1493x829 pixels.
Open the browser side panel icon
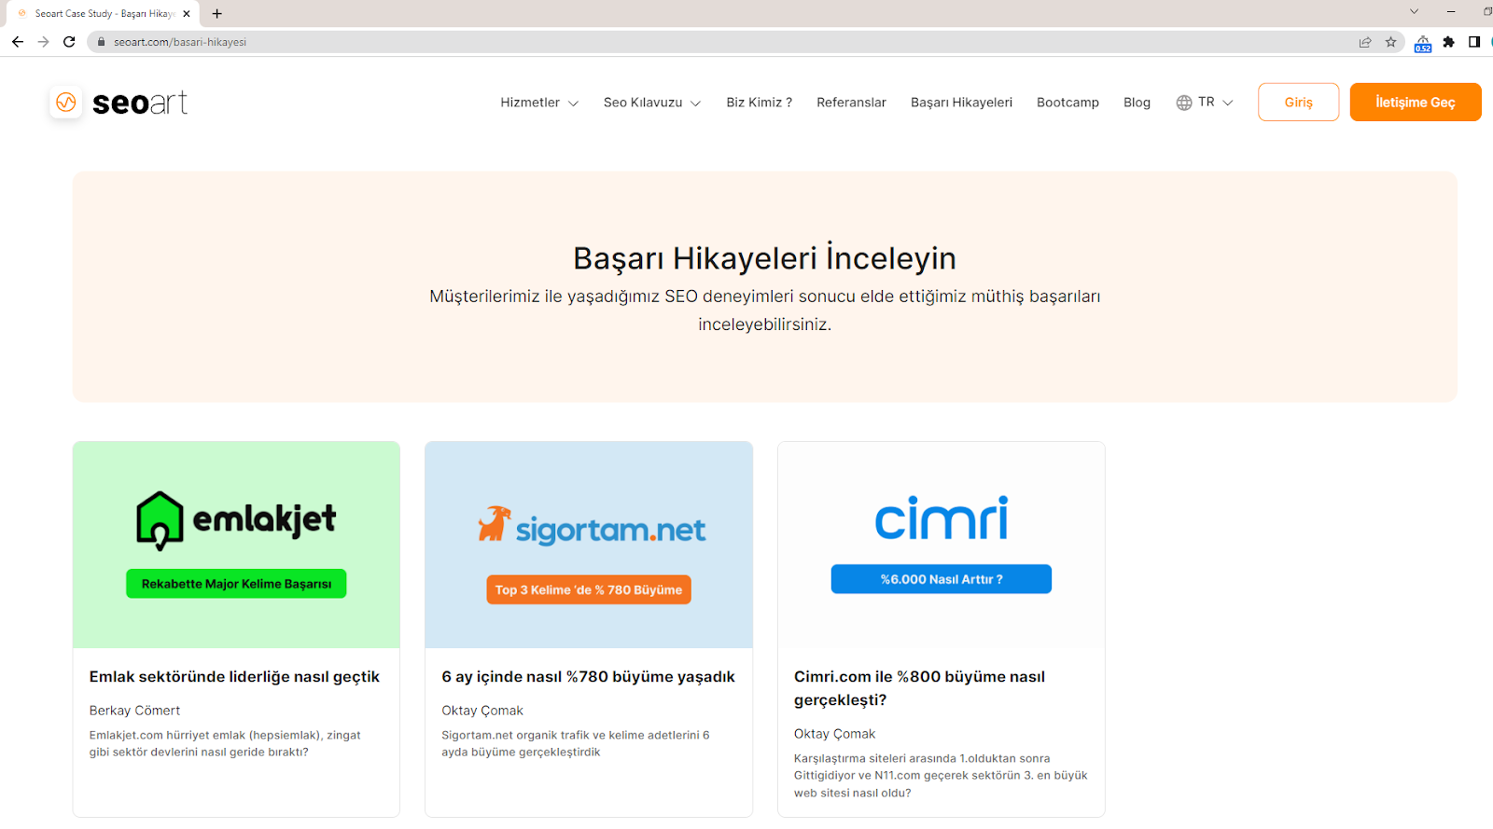(x=1473, y=42)
